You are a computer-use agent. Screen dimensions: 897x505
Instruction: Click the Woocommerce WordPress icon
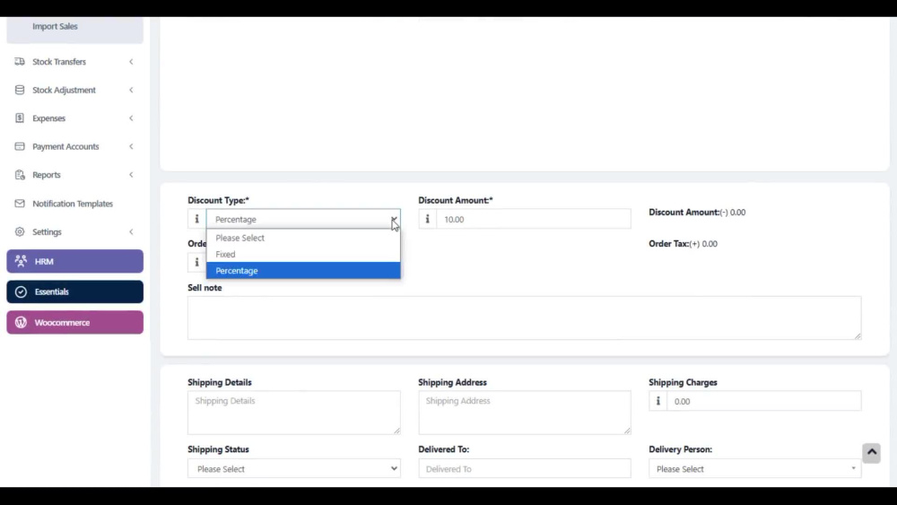(22, 322)
